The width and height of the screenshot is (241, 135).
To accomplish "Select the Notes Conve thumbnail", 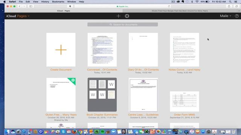I will pyautogui.click(x=185, y=50).
